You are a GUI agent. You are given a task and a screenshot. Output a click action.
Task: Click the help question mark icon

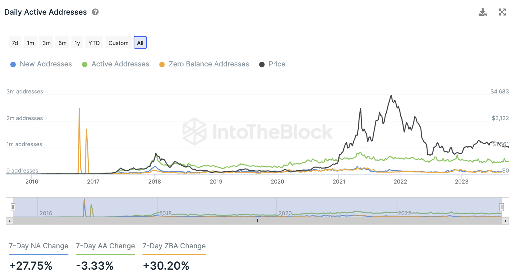[95, 12]
